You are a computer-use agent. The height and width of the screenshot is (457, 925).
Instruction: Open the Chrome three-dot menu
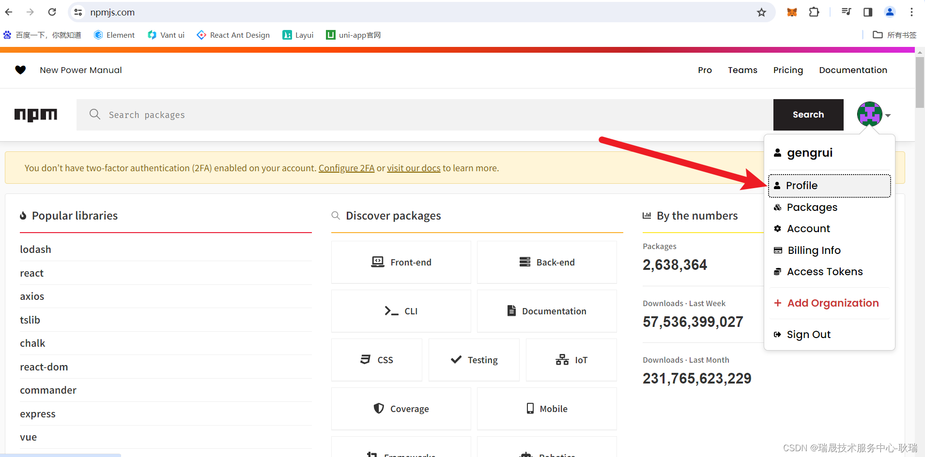point(911,12)
